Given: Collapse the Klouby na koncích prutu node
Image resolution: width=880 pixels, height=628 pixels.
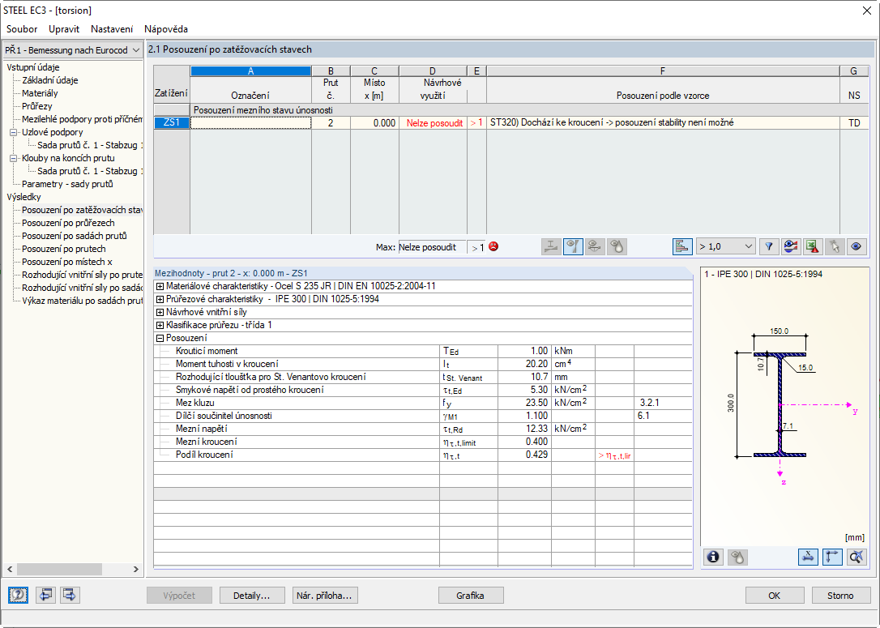Looking at the screenshot, I should 14,158.
